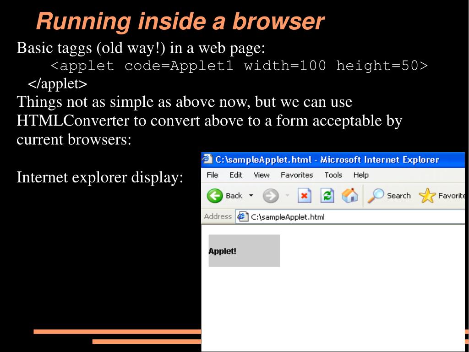This screenshot has width=469, height=352.
Task: Open the File menu
Action: coord(213,175)
